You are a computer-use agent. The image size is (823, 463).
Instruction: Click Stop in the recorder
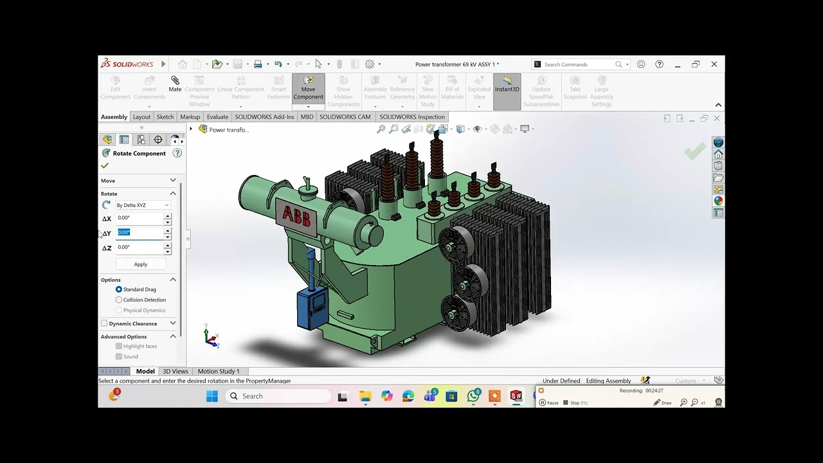(x=575, y=403)
